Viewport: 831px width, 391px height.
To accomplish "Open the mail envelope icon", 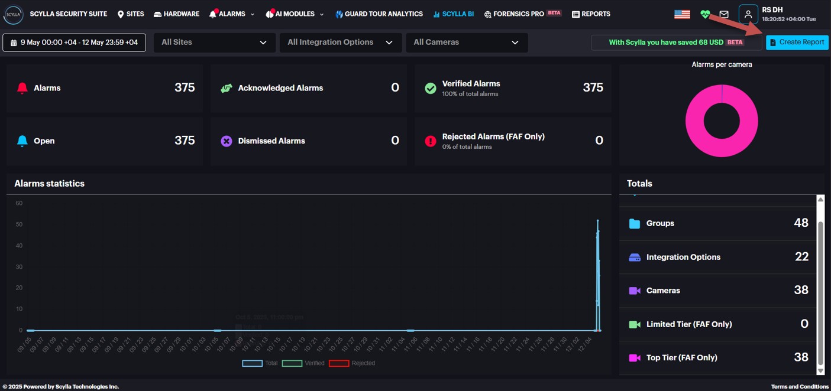I will coord(724,14).
